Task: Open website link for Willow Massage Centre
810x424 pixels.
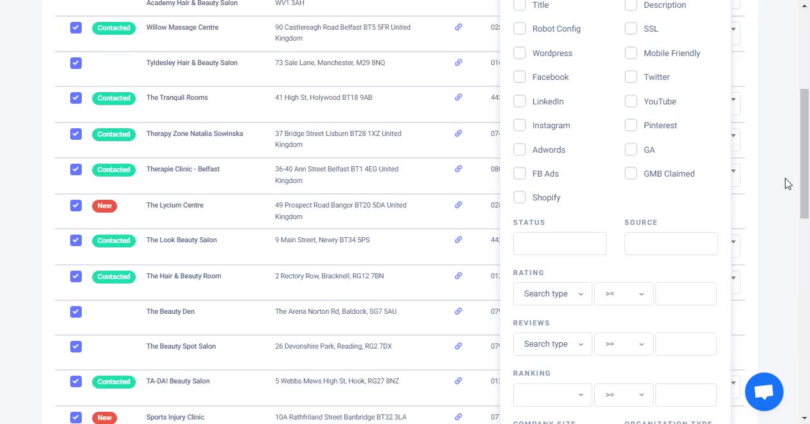Action: click(458, 28)
